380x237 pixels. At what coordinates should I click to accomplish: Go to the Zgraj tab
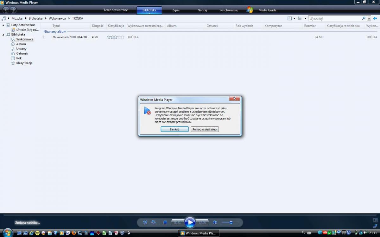pos(176,10)
